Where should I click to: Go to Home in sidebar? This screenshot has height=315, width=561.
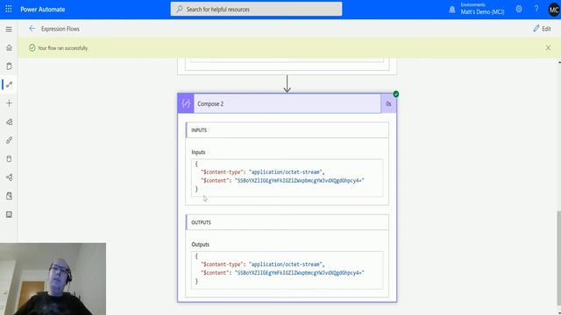[9, 47]
